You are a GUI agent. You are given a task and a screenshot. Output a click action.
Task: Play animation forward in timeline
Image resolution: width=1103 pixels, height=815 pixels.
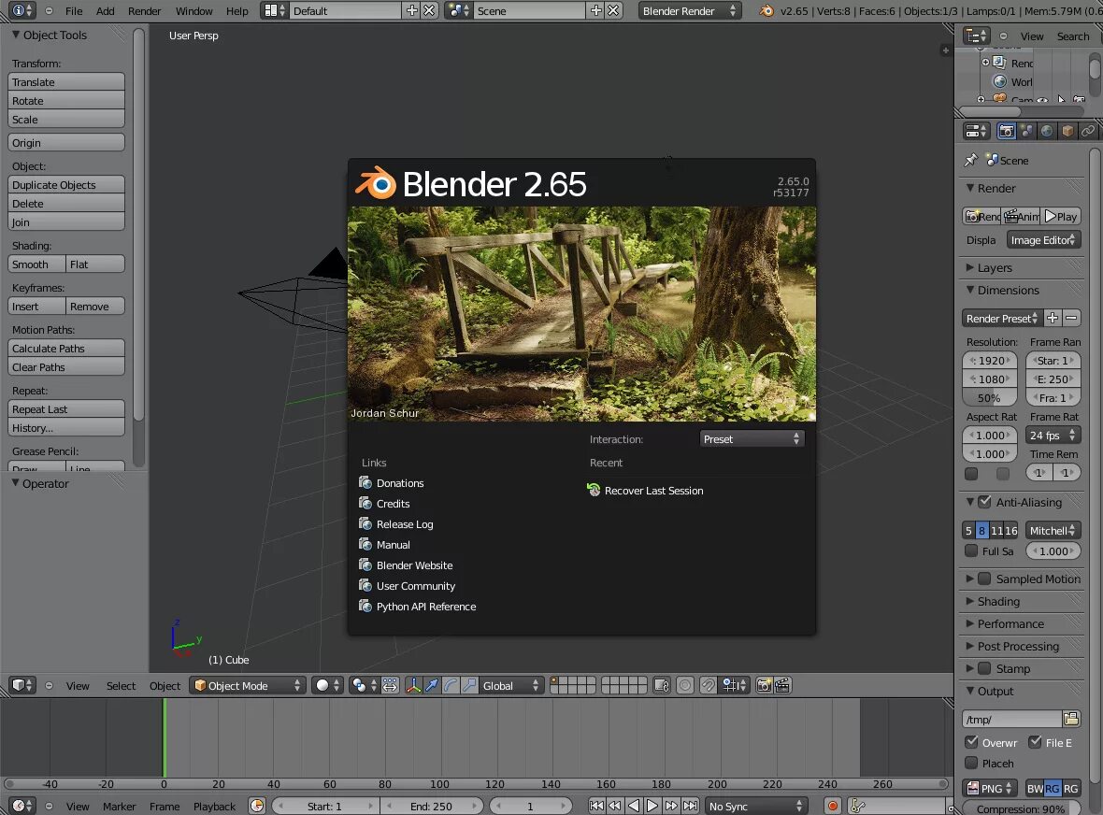coord(652,806)
